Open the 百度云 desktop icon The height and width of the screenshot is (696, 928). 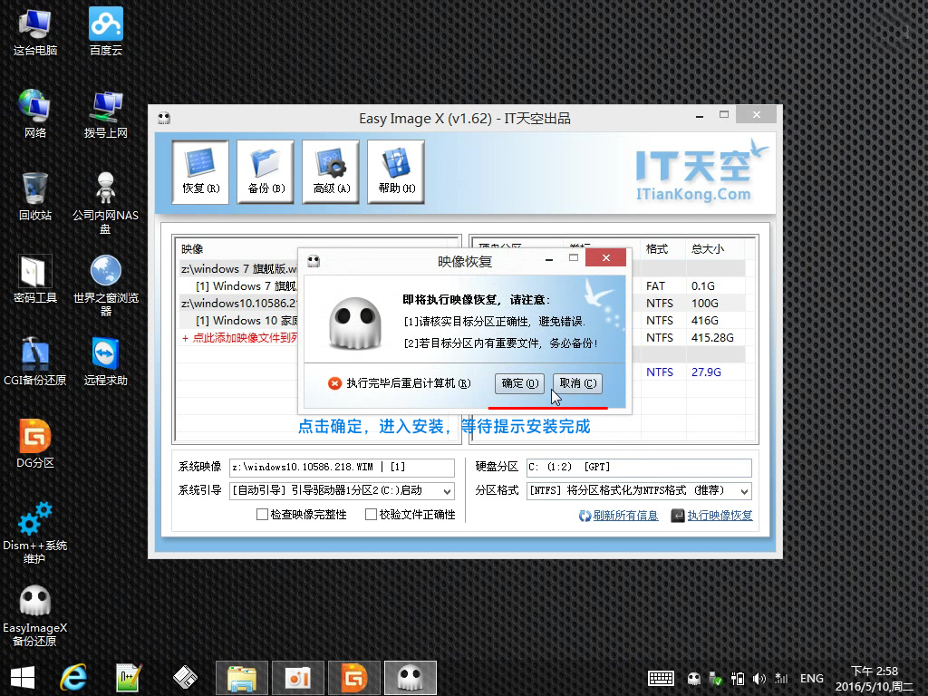click(106, 32)
